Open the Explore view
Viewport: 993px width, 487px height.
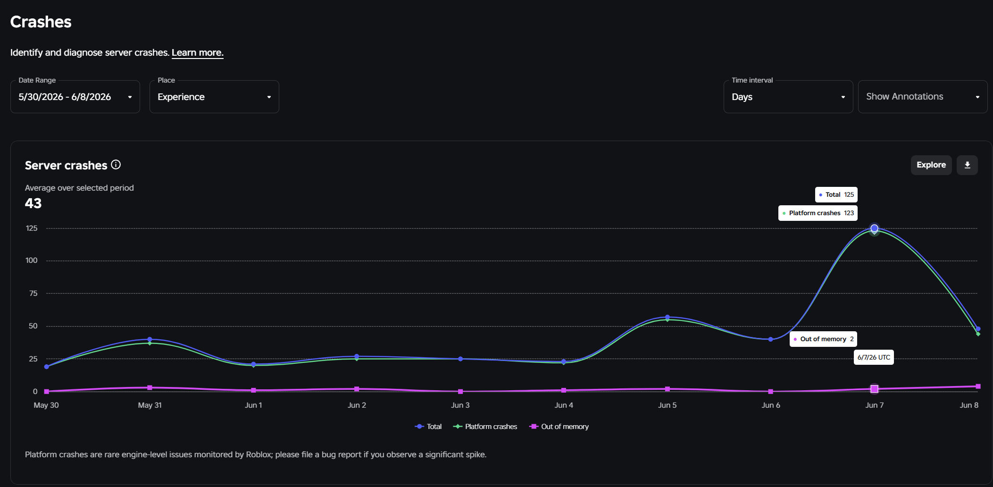click(931, 165)
